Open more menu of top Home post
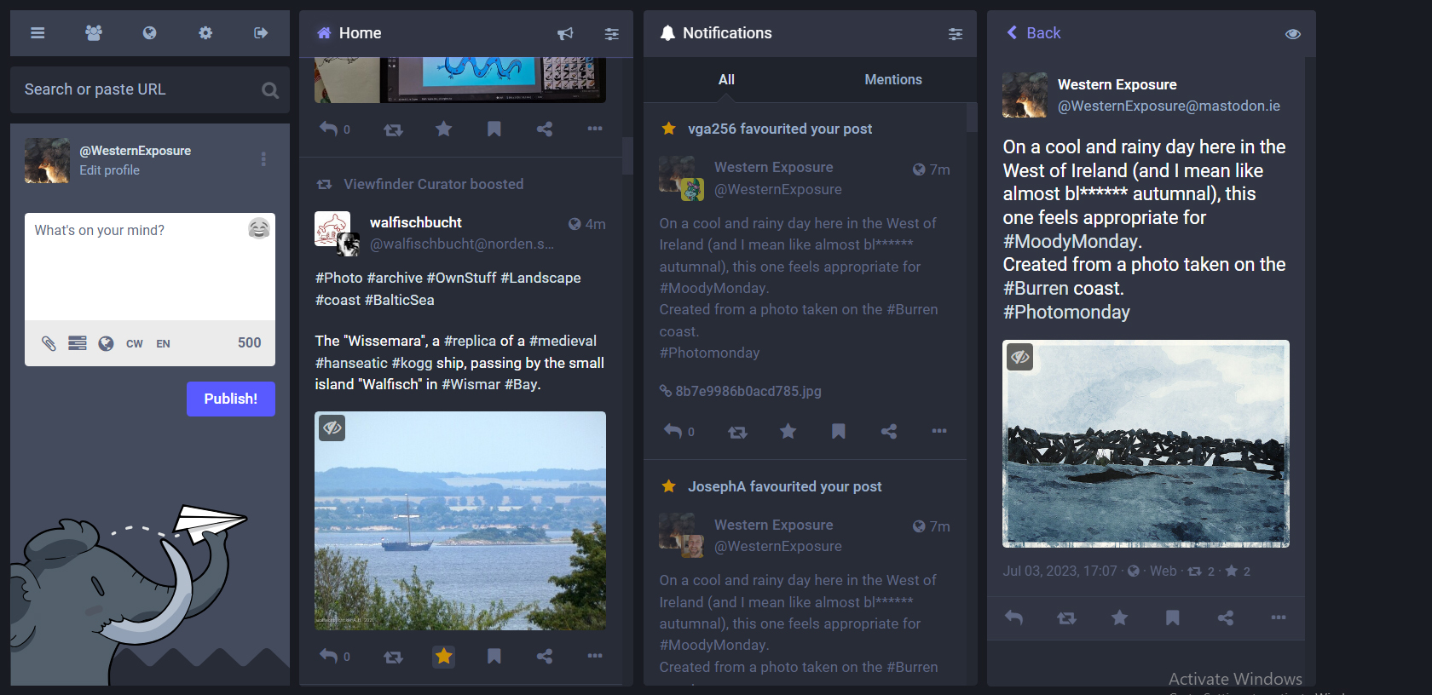Viewport: 1432px width, 695px height. (x=595, y=129)
